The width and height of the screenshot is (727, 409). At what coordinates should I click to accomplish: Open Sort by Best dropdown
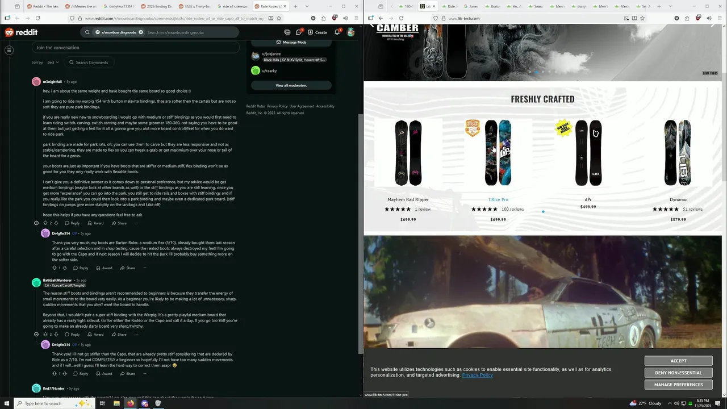point(53,62)
